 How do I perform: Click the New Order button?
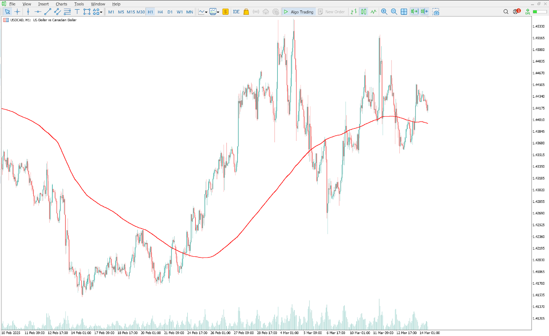point(331,12)
